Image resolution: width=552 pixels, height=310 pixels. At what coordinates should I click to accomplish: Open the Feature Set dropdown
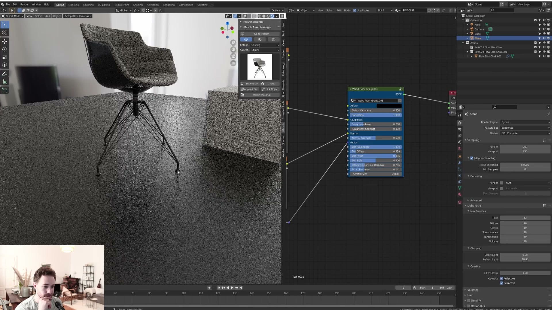point(525,128)
